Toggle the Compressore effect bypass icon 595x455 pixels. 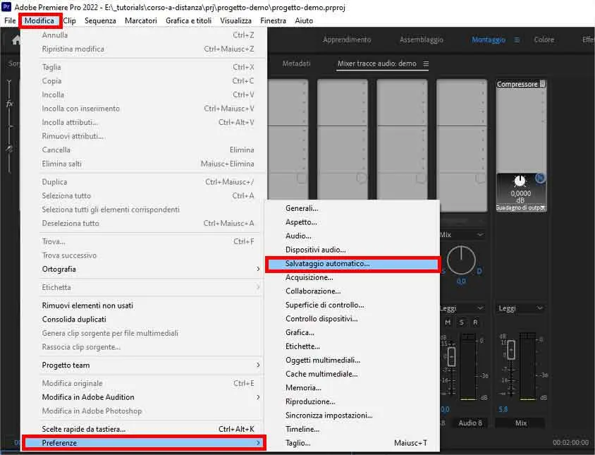point(540,178)
